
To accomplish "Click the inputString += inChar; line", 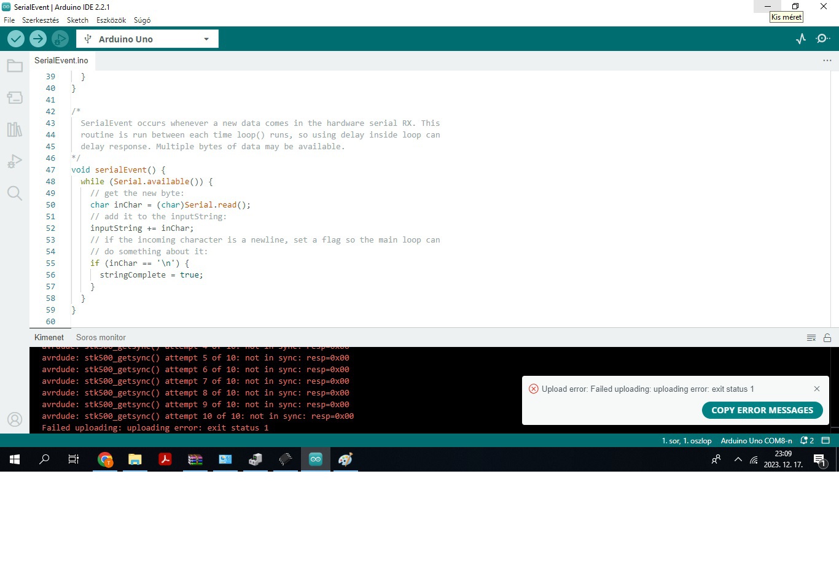I will click(x=142, y=228).
